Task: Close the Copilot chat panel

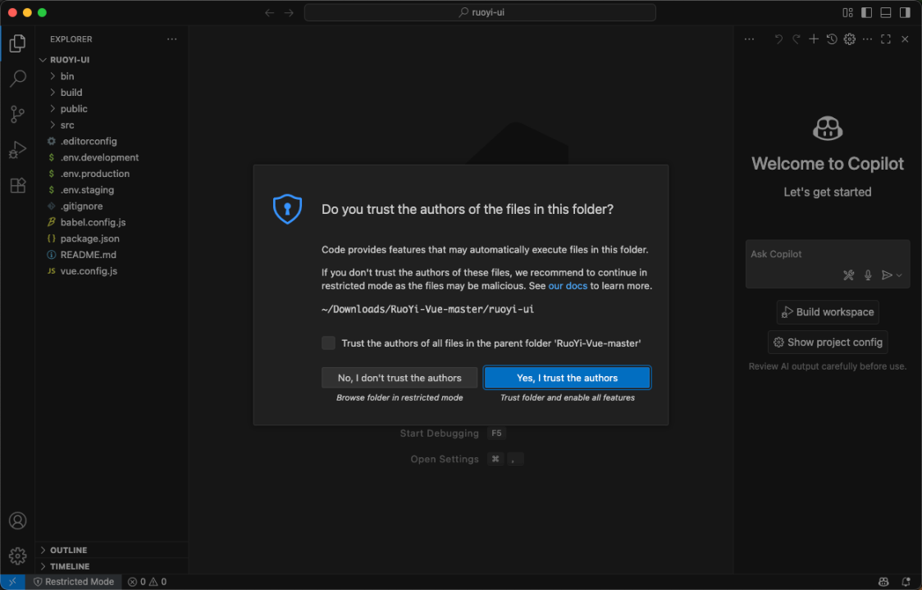Action: tap(905, 39)
